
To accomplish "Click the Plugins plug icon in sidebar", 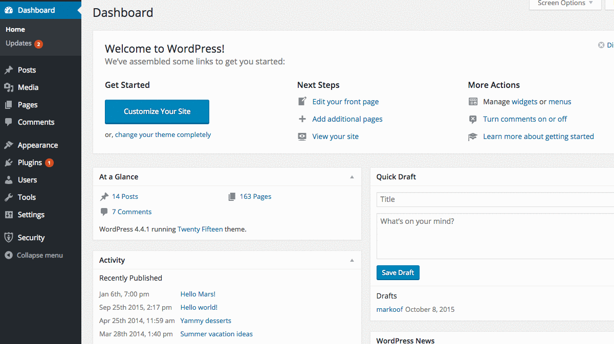I will tap(9, 163).
